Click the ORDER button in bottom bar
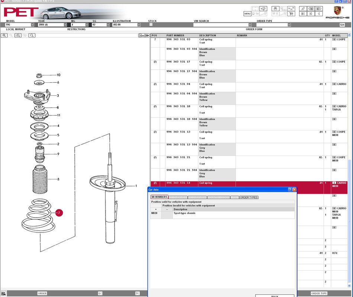The image size is (353, 297). [x=42, y=293]
